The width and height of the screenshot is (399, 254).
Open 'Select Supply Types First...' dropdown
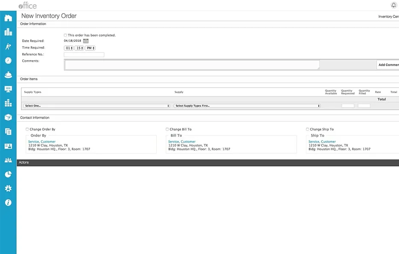(247, 106)
